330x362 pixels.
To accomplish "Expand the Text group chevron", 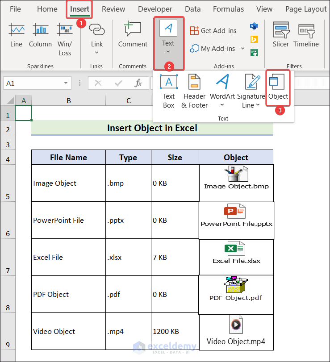I will tap(168, 51).
